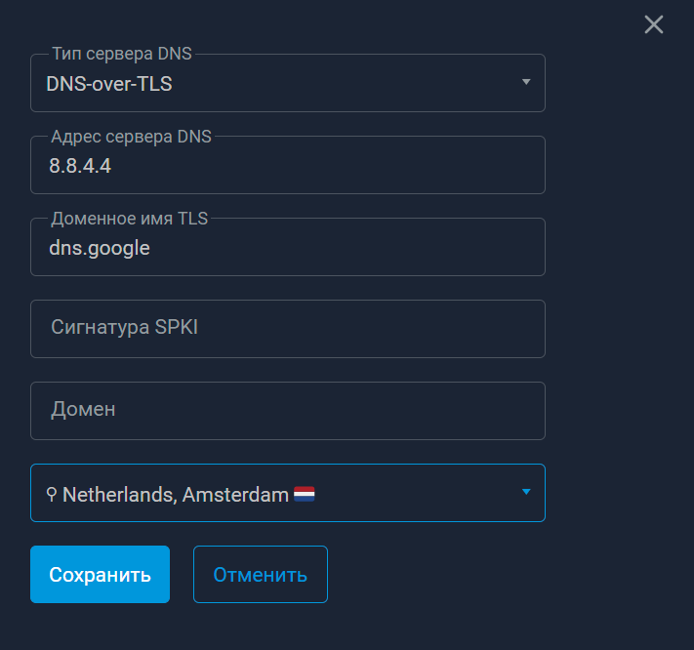Select the DNS-over-TLS value text

click(x=109, y=84)
